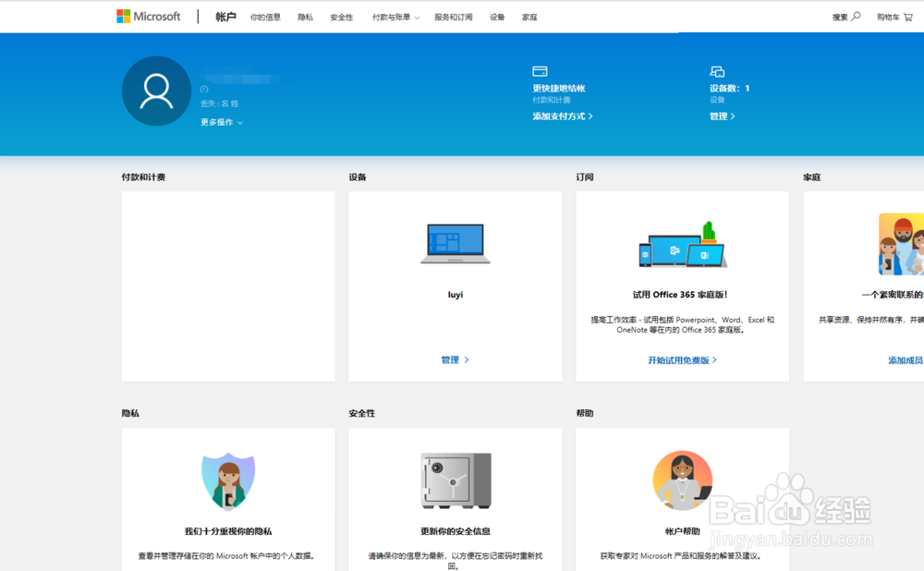
Task: Click the credit card icon in banner
Action: coord(540,71)
